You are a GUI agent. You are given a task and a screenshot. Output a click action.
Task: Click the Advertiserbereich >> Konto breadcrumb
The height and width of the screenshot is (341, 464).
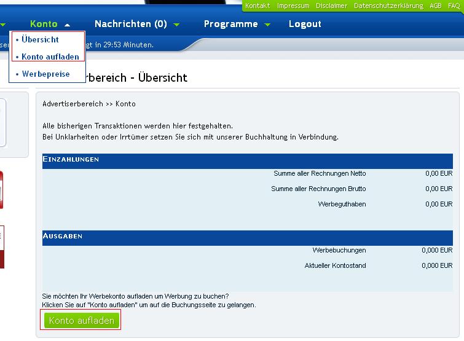(89, 104)
